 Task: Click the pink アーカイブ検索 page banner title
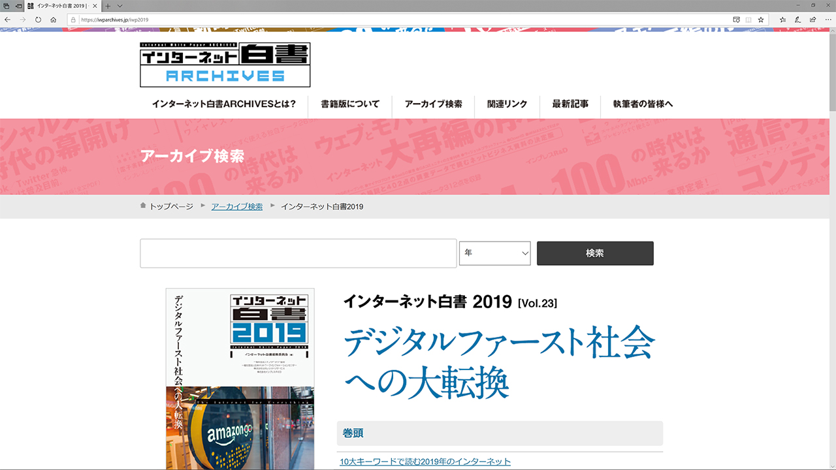(x=192, y=157)
